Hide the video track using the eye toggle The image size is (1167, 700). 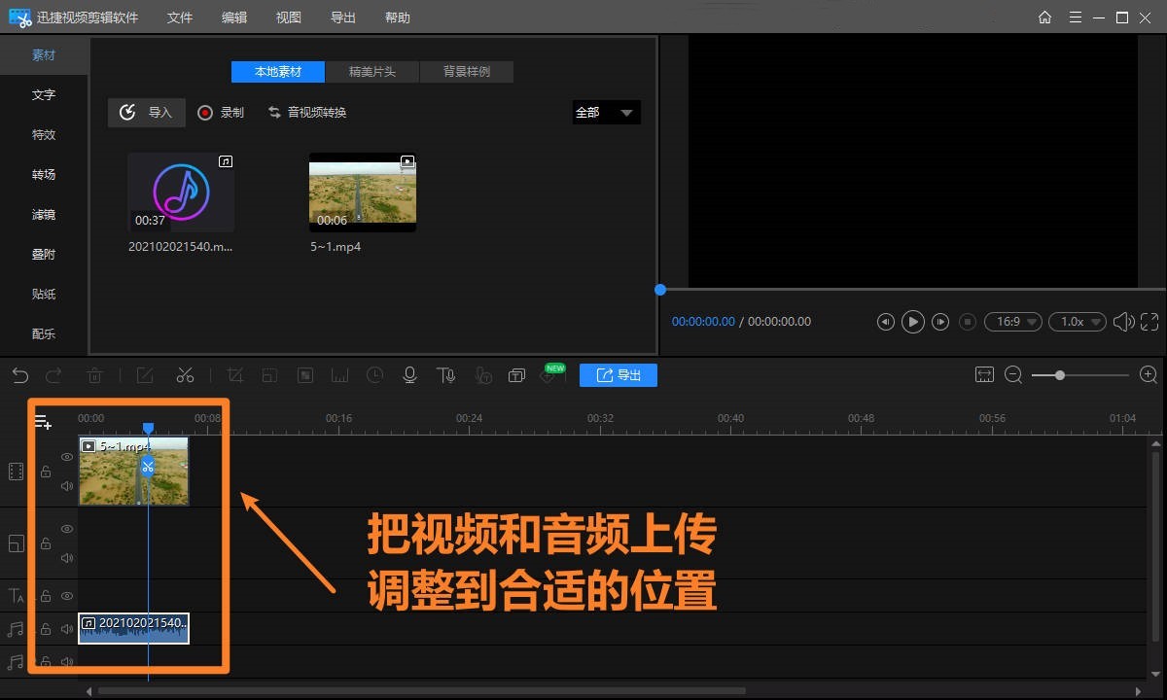pos(66,455)
